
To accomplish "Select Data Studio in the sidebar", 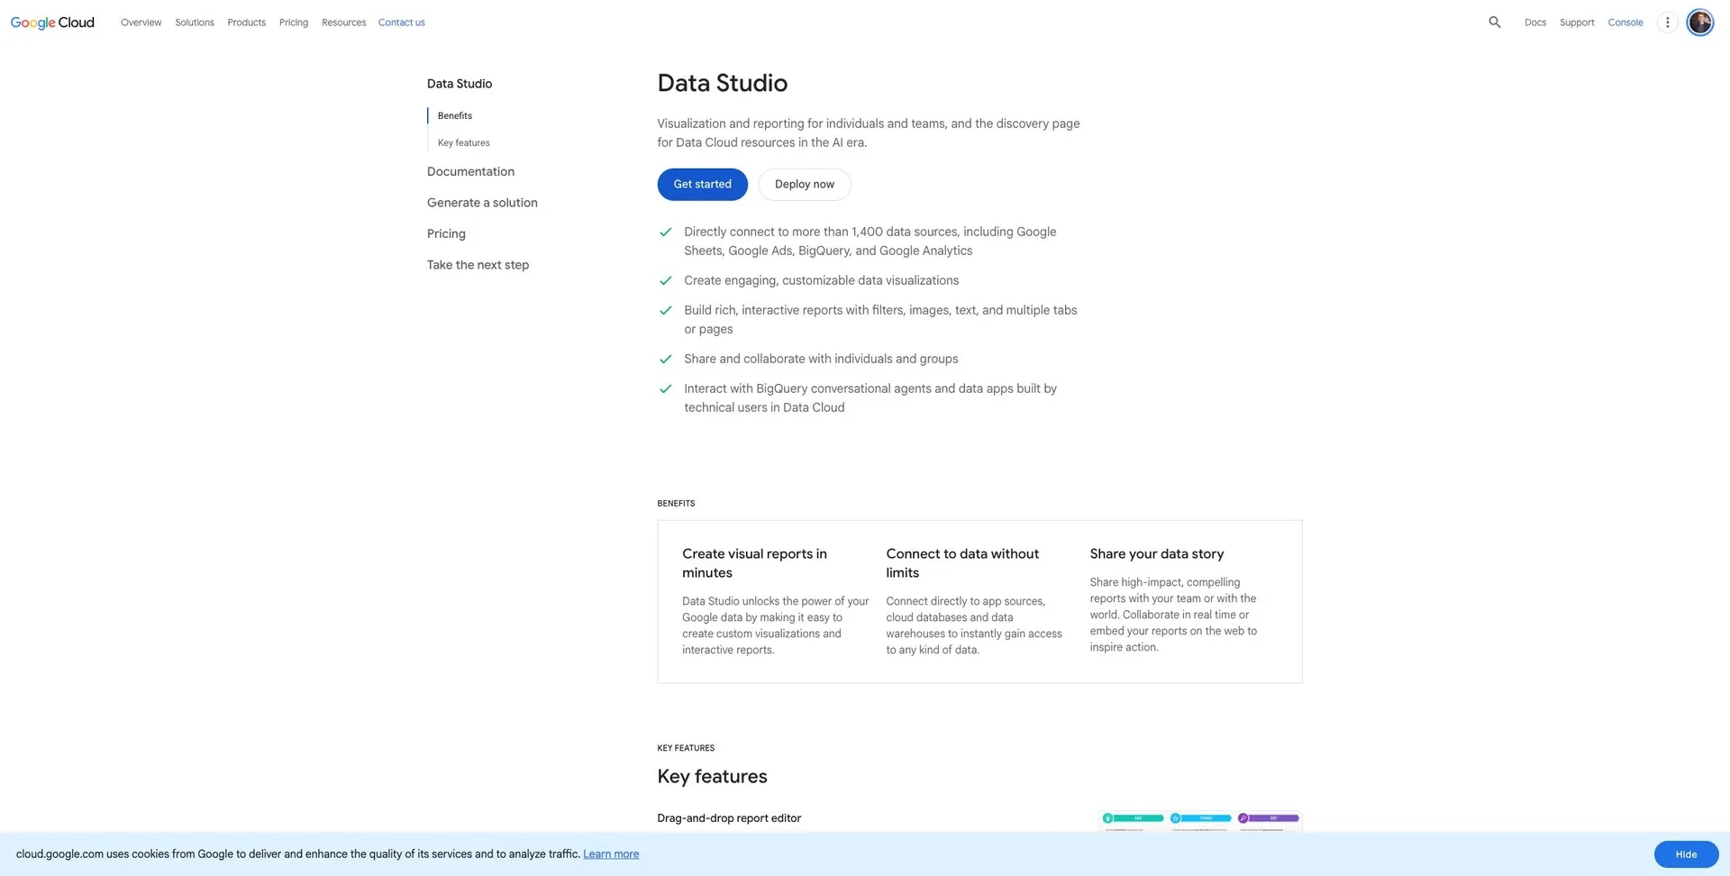I will 460,84.
